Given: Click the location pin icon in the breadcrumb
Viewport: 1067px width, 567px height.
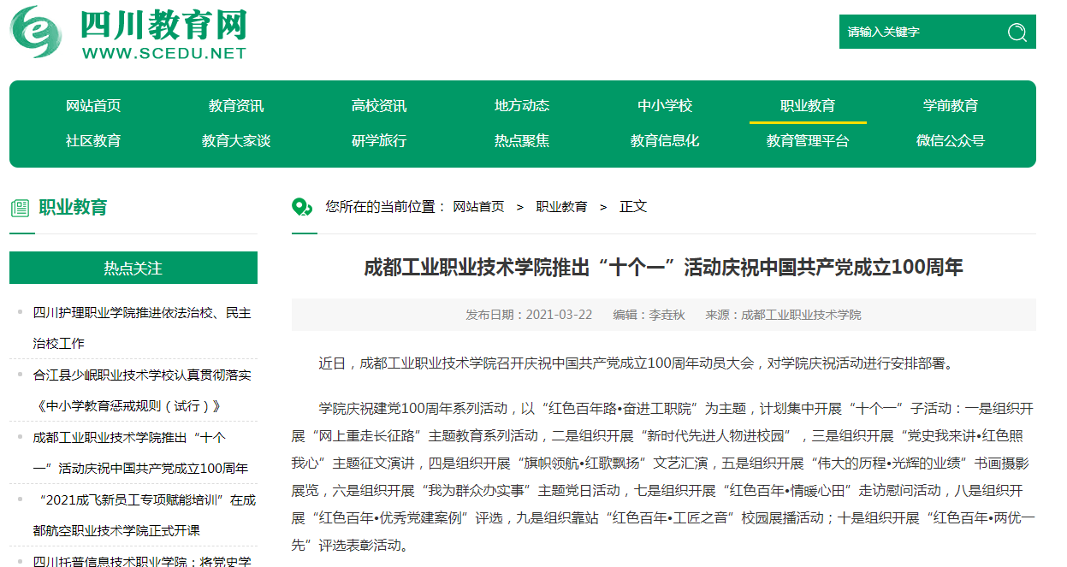Looking at the screenshot, I should [302, 207].
